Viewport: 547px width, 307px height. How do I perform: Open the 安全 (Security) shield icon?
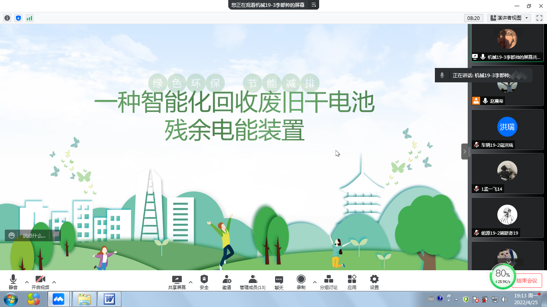pyautogui.click(x=204, y=279)
